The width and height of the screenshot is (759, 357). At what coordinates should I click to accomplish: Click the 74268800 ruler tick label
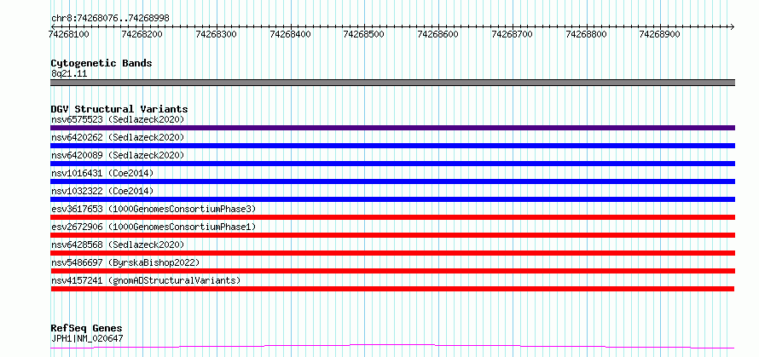point(586,34)
